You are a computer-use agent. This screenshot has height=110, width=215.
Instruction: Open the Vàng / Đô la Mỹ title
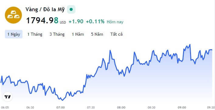click(45, 10)
